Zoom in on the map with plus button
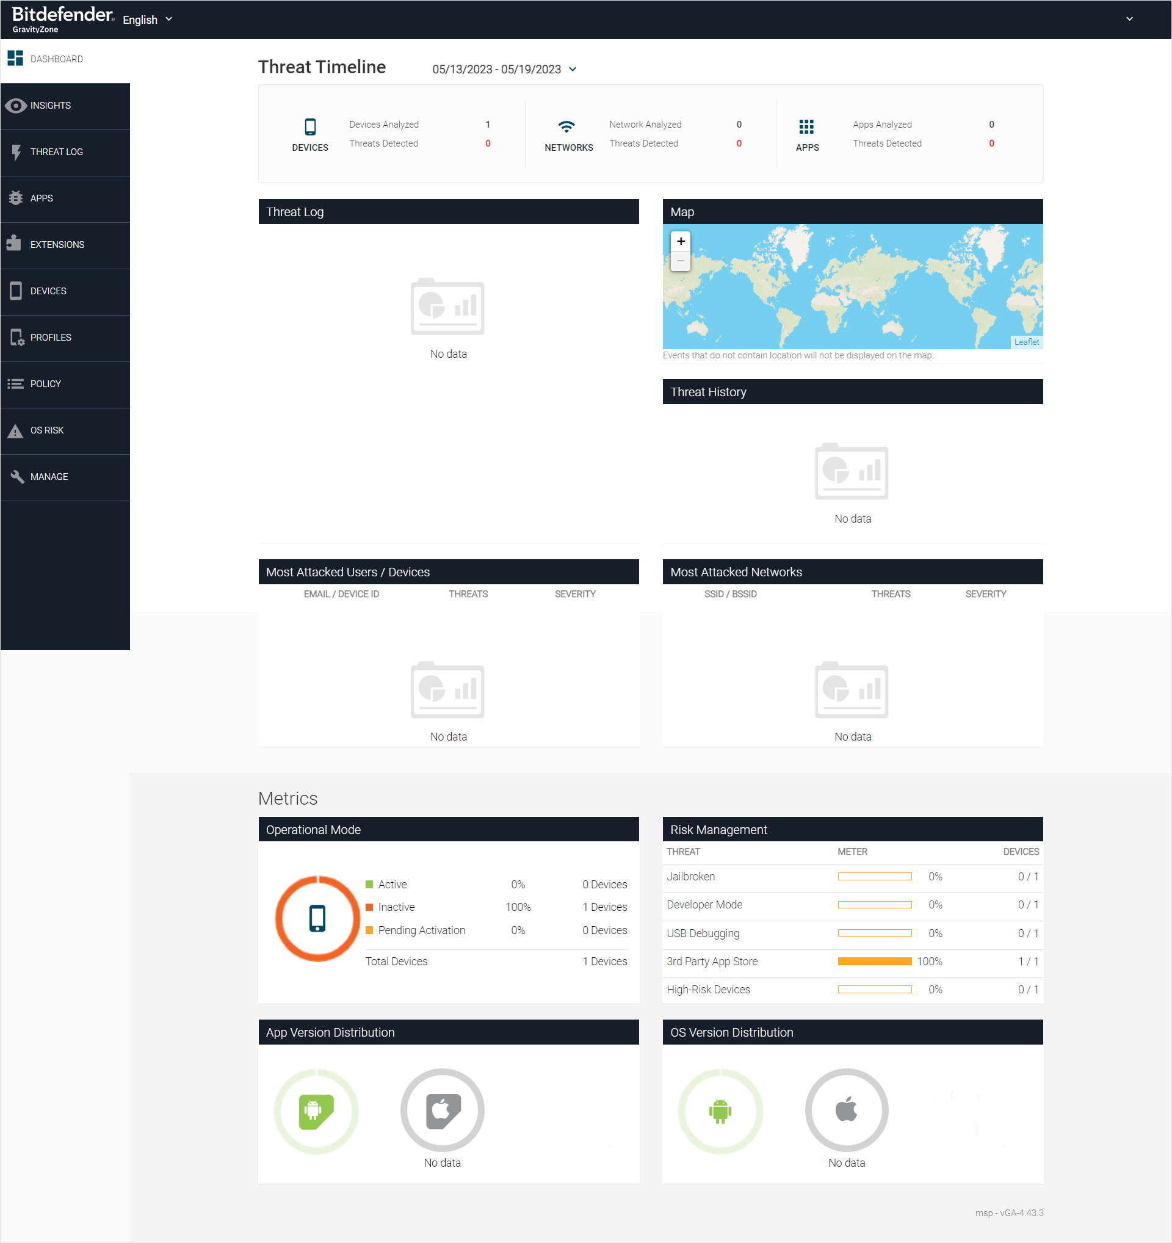1172x1243 pixels. pyautogui.click(x=680, y=241)
